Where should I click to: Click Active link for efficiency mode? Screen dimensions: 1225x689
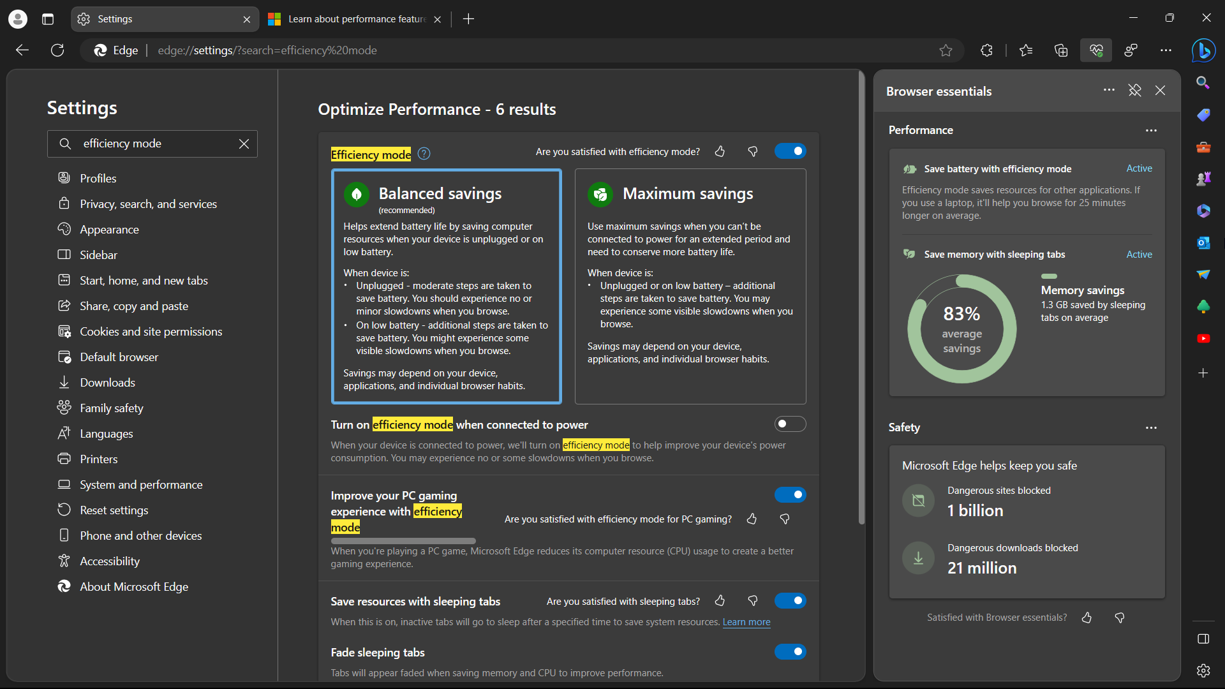[1139, 168]
